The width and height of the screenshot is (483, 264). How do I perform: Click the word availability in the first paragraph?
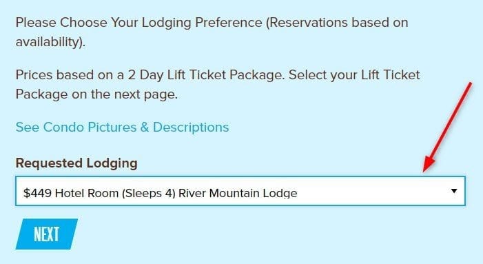(x=48, y=42)
